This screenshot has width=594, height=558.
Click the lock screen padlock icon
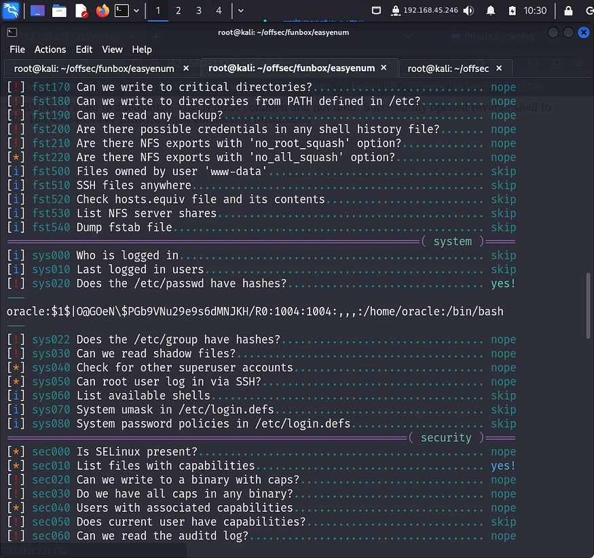(x=568, y=11)
